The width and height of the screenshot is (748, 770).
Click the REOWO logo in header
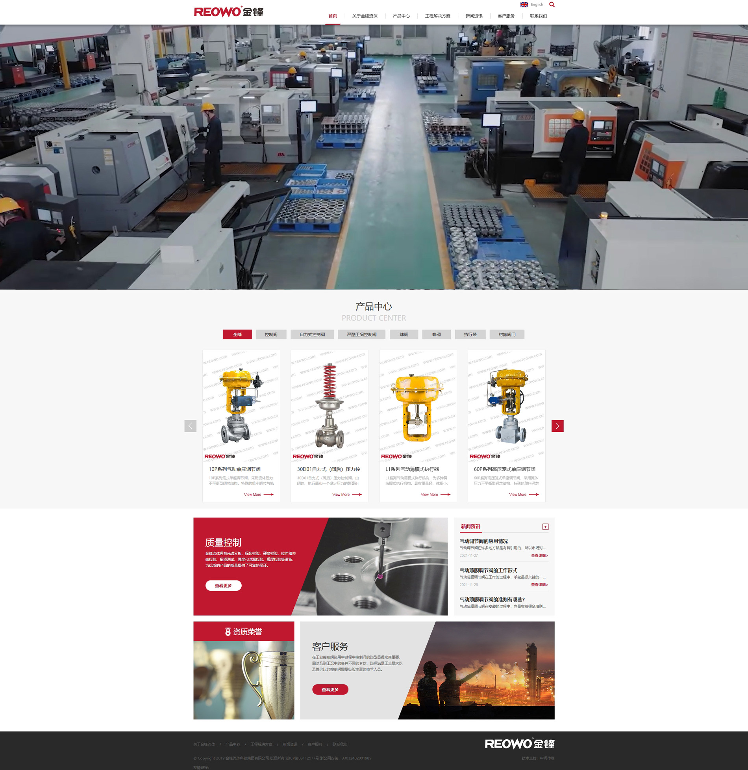coord(229,12)
